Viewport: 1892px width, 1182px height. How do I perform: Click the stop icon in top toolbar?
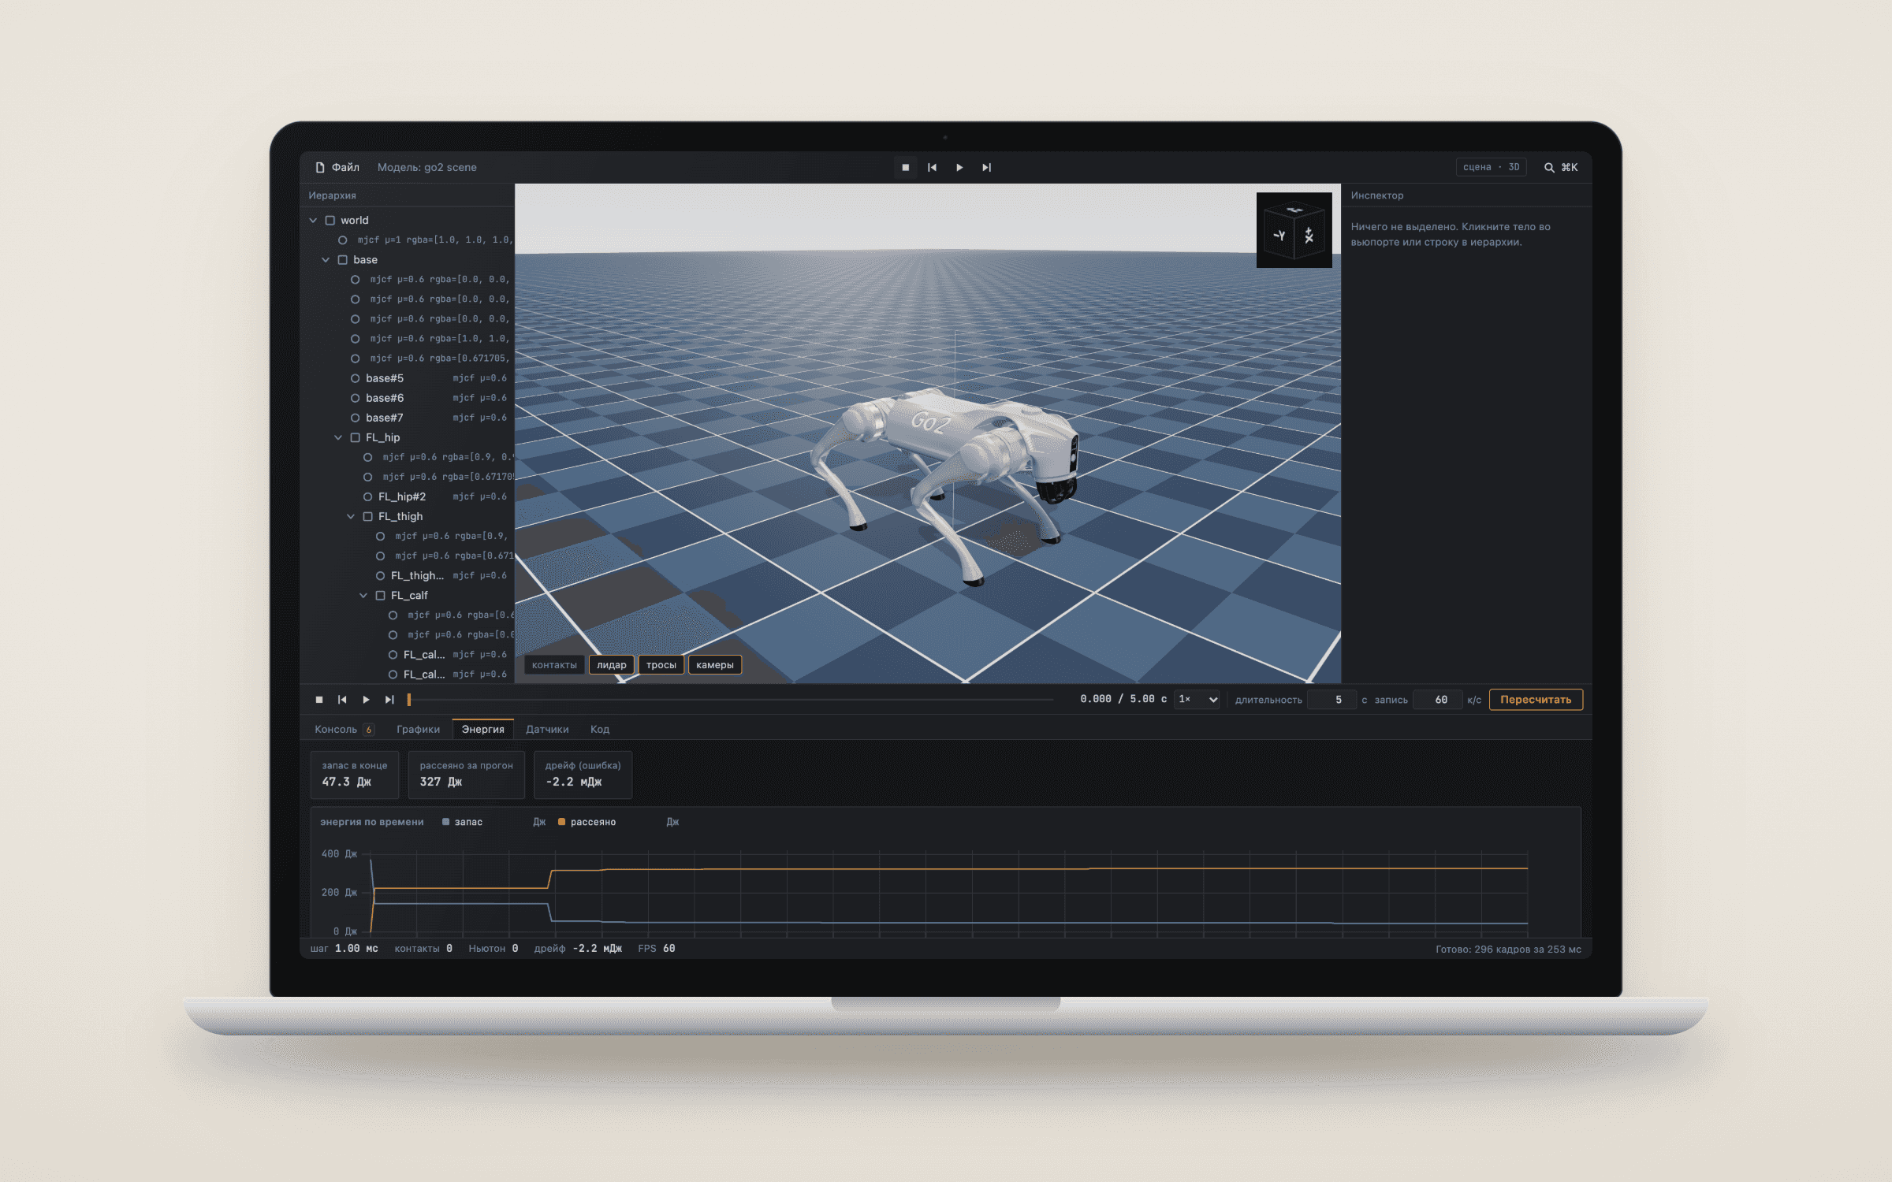[x=905, y=167]
